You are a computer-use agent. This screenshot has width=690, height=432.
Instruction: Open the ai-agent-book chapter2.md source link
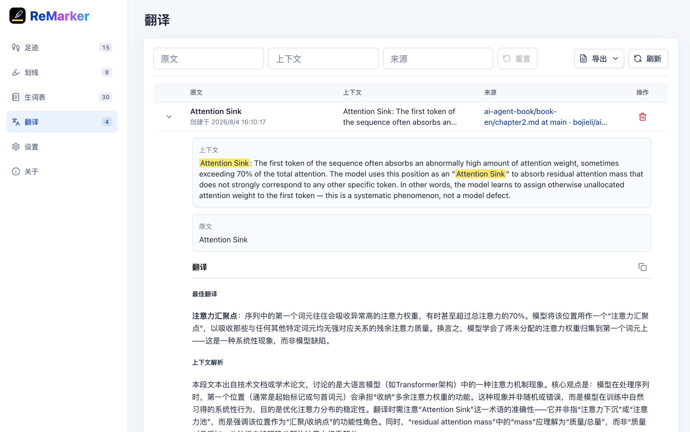click(546, 117)
